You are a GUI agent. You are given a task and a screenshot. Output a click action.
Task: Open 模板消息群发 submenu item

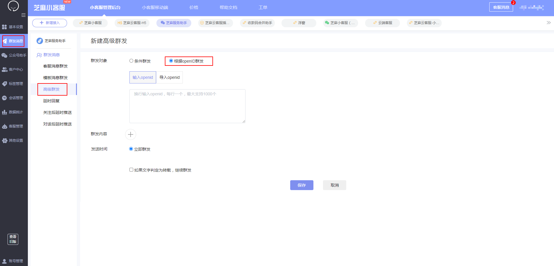(x=55, y=78)
